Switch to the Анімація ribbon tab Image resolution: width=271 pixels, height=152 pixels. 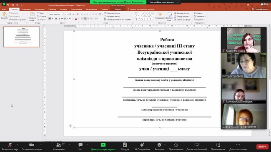tap(63, 9)
